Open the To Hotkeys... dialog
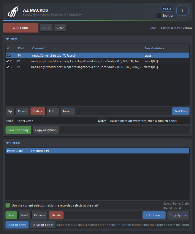 coord(154,215)
